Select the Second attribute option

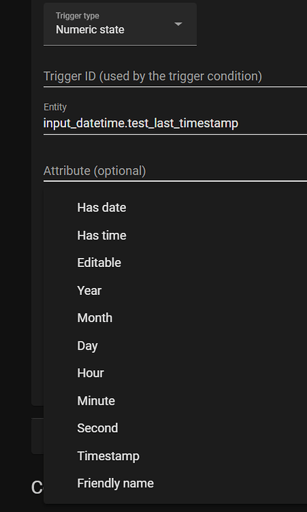coord(175,428)
